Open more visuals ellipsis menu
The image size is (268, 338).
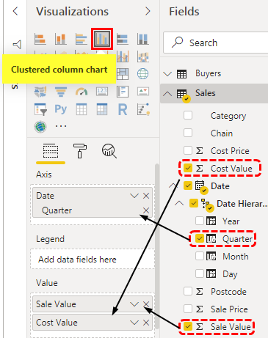[x=61, y=126]
